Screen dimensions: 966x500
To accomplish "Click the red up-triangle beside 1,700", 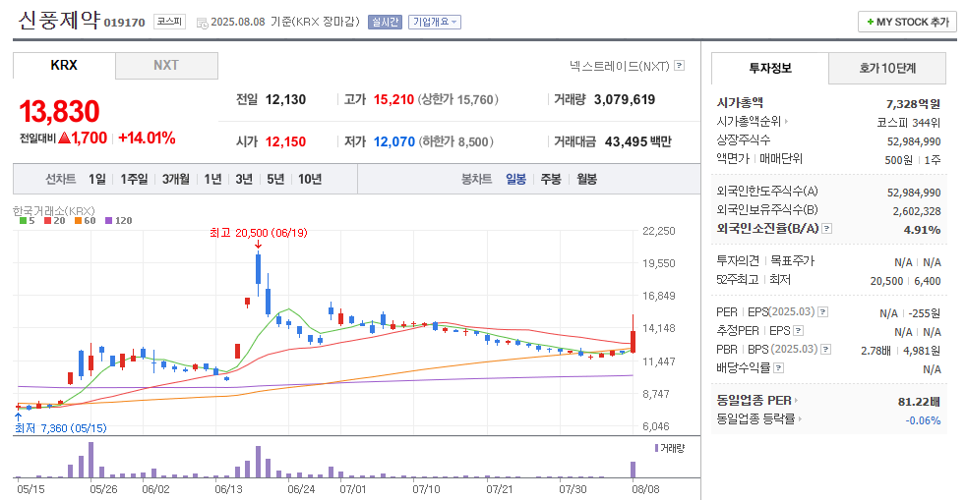I will click(64, 138).
